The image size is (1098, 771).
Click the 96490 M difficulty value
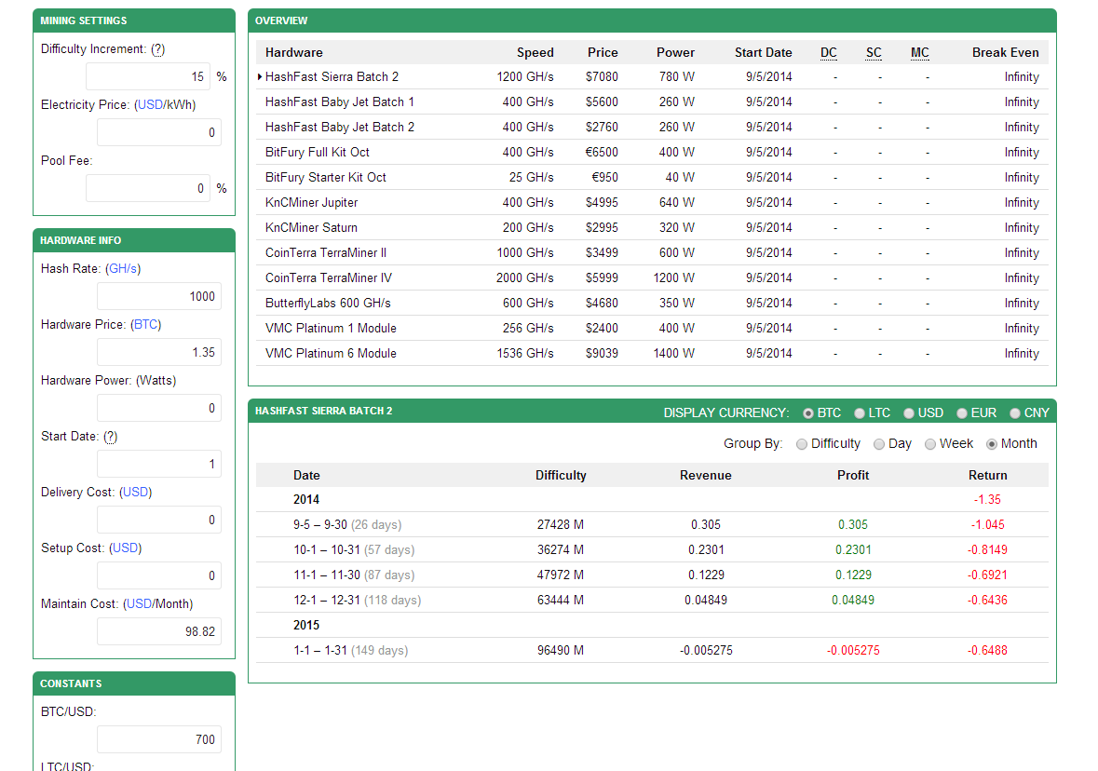pyautogui.click(x=561, y=651)
